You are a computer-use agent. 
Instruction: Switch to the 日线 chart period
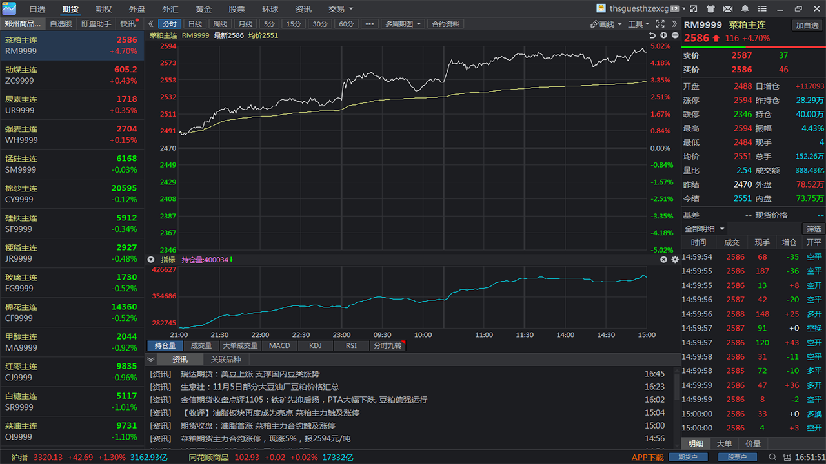197,24
